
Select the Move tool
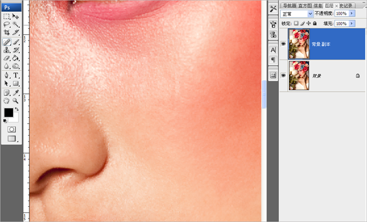16,16
